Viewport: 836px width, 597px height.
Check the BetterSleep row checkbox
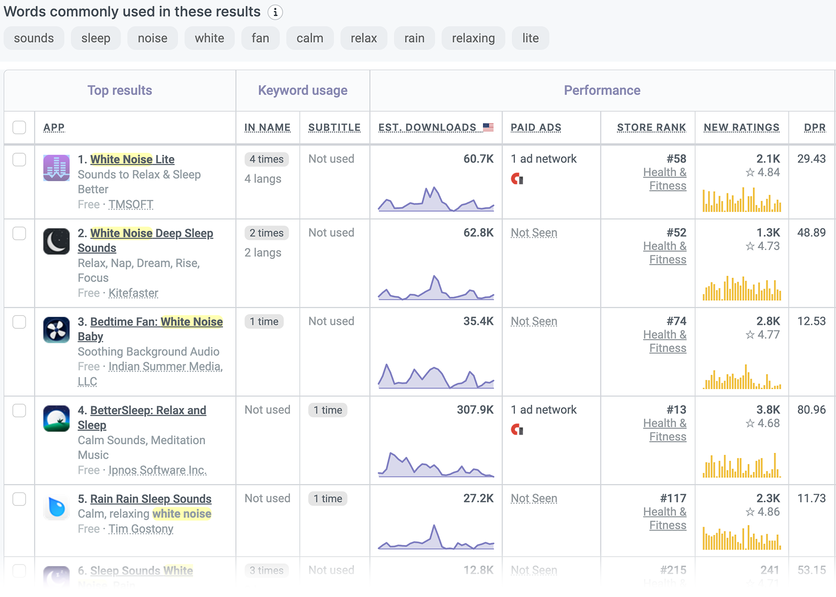(19, 410)
